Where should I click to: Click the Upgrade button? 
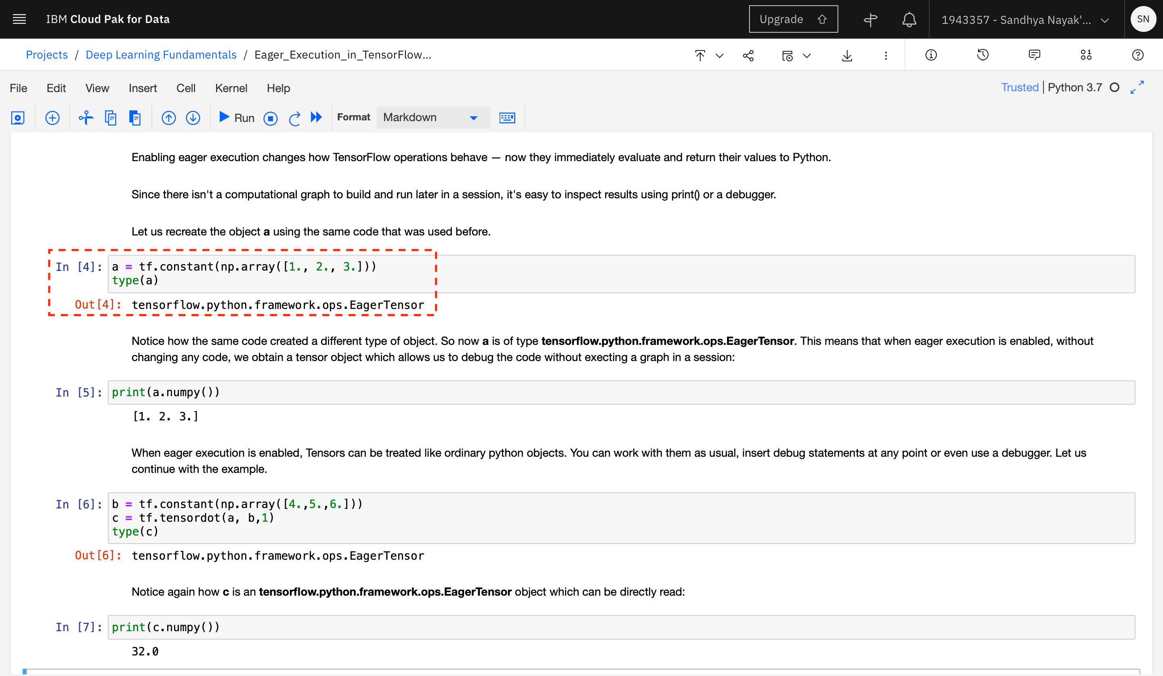[793, 19]
